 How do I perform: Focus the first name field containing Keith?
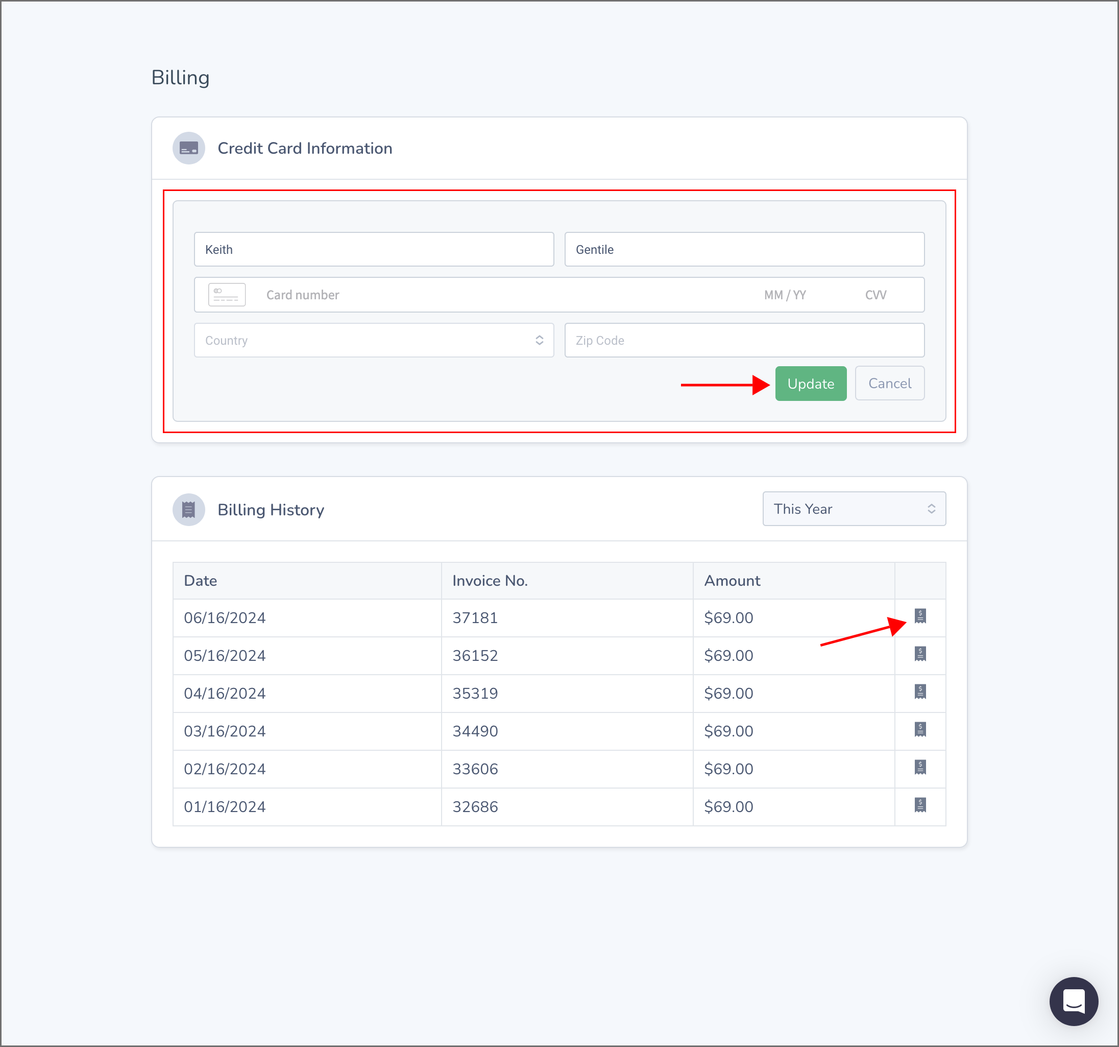click(374, 249)
